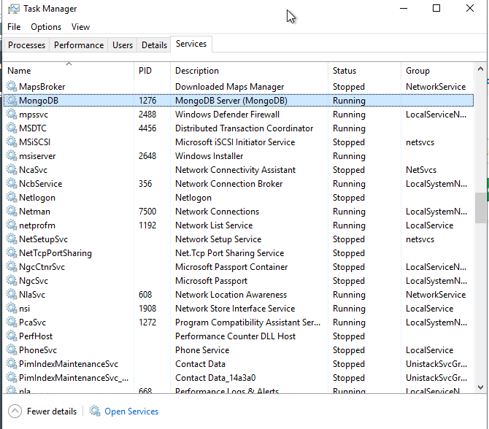The width and height of the screenshot is (489, 429).
Task: Click the gear icon beside MapsBroker
Action: pyautogui.click(x=12, y=86)
